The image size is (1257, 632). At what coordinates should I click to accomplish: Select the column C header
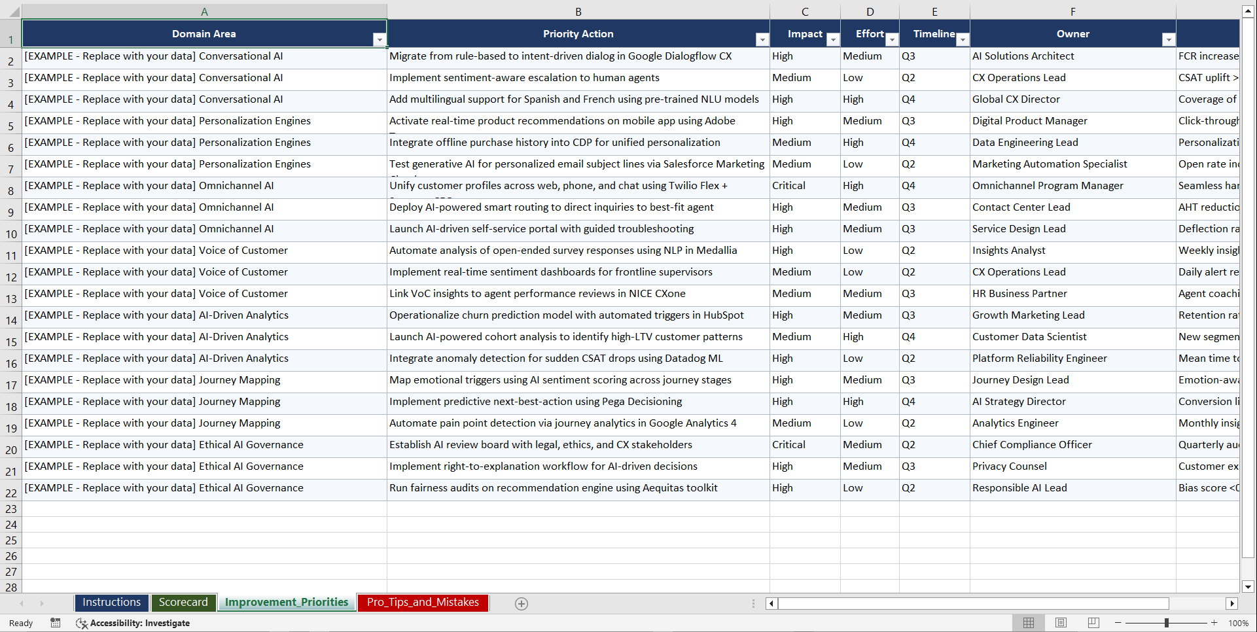805,11
